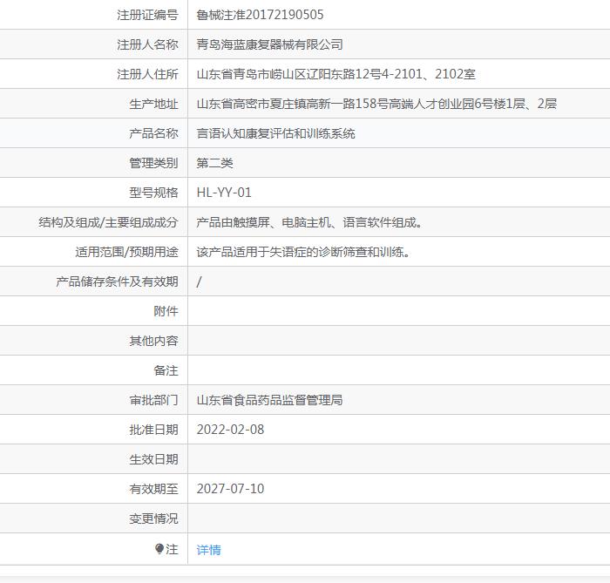The image size is (610, 583).
Task: Click the 有效期至 label
Action: (153, 489)
